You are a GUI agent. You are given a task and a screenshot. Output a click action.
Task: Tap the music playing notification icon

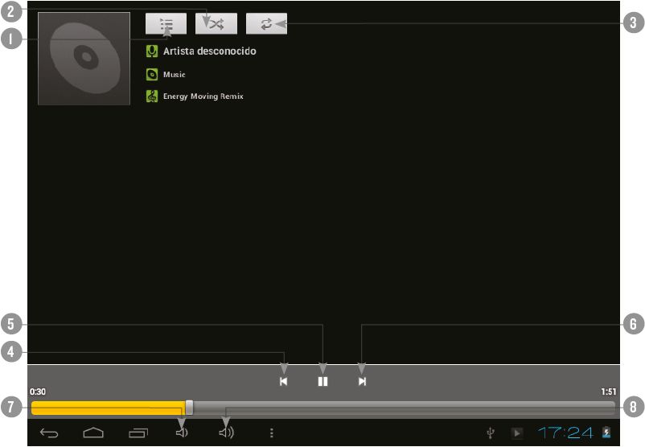pyautogui.click(x=516, y=433)
